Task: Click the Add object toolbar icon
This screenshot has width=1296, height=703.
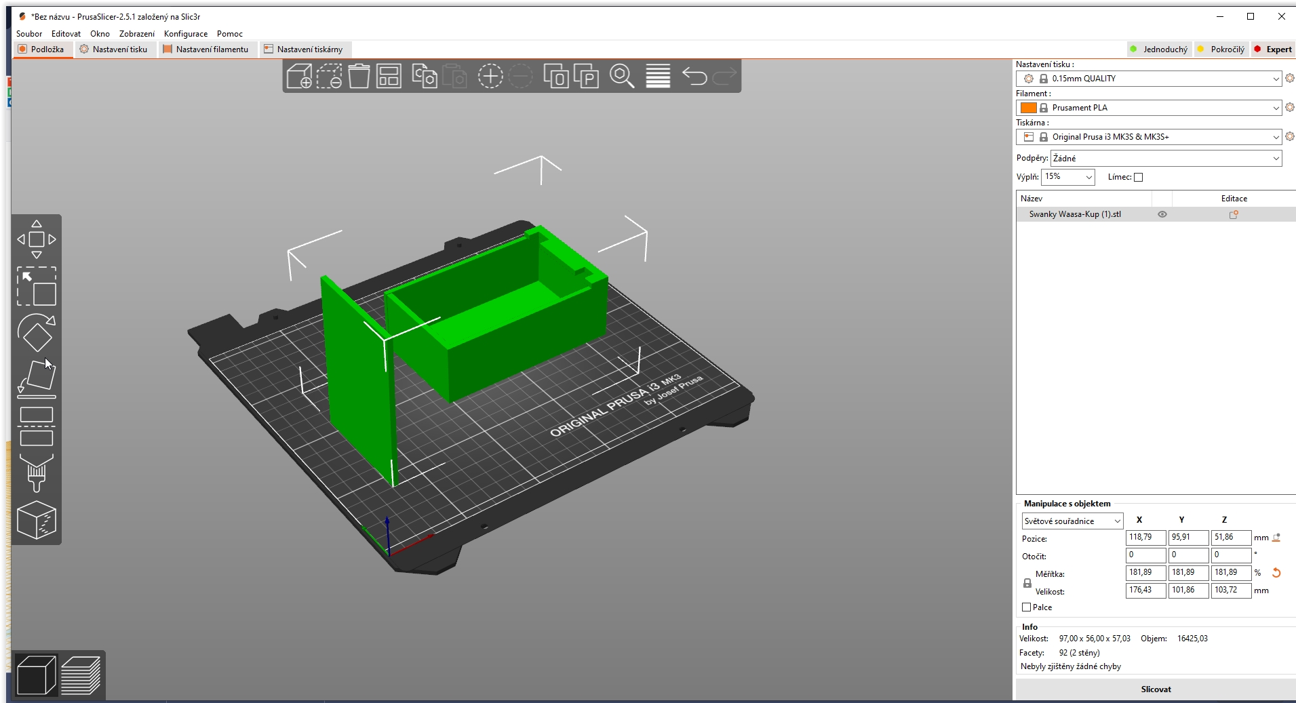Action: [x=299, y=76]
